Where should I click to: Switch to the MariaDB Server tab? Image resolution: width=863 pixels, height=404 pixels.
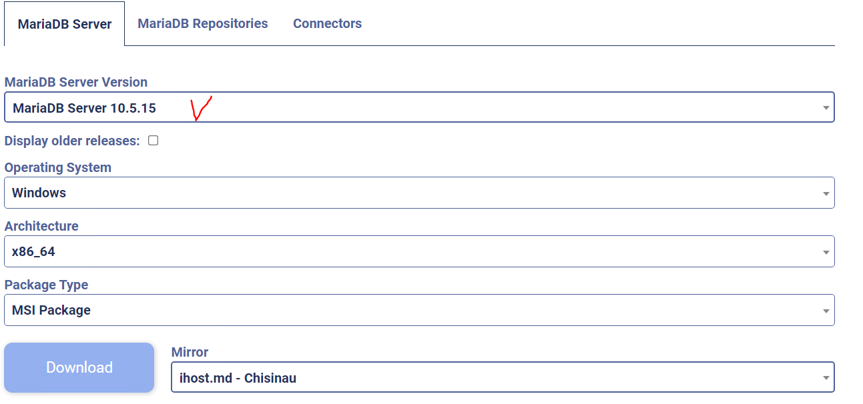point(65,24)
